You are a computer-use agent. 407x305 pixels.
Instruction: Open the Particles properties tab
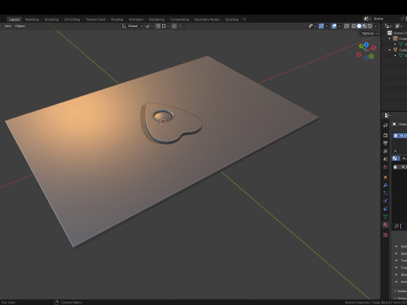385,193
